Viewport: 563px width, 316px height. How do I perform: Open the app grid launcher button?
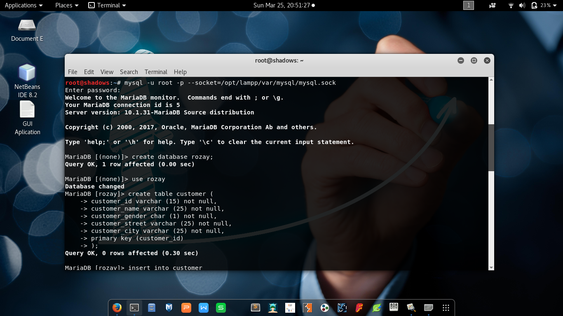pos(446,307)
